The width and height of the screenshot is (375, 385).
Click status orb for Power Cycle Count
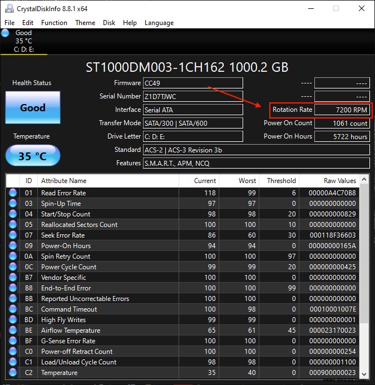point(13,266)
